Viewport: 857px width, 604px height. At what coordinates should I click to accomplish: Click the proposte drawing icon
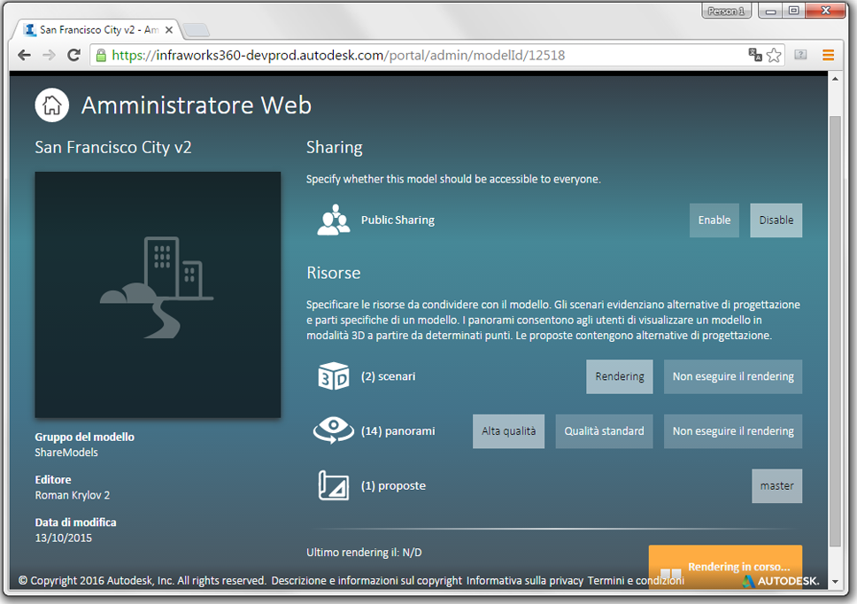tap(334, 485)
